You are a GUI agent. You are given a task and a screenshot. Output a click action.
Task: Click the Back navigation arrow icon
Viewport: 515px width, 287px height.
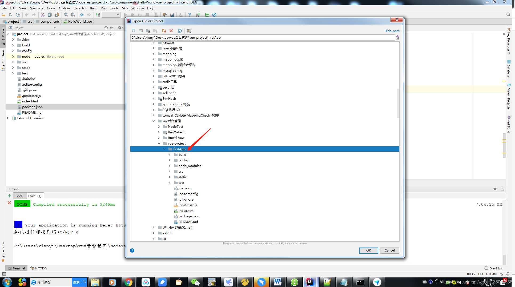(82, 15)
